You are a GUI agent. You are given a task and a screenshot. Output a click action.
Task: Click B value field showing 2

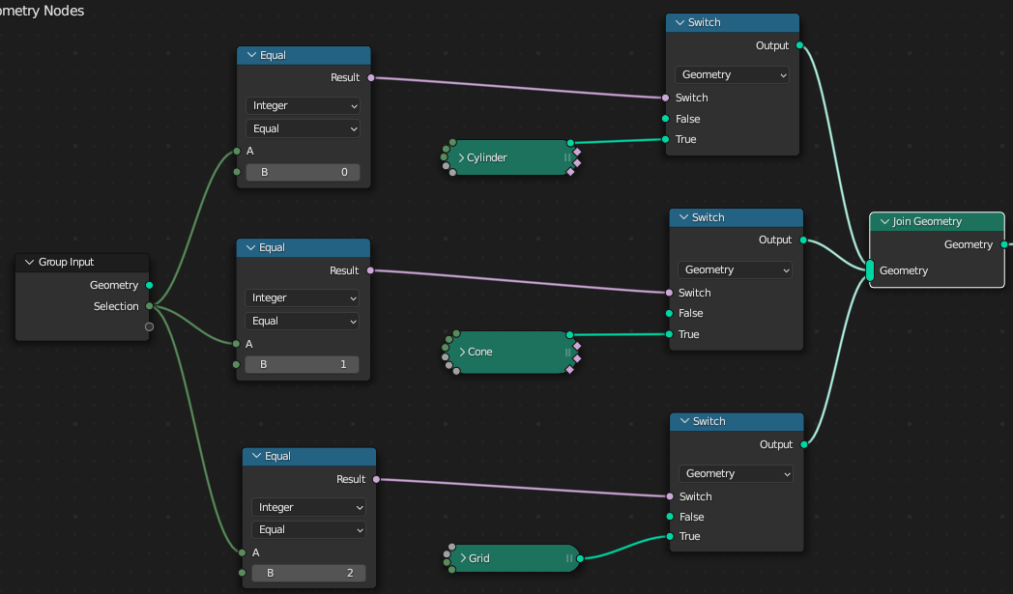(x=308, y=573)
